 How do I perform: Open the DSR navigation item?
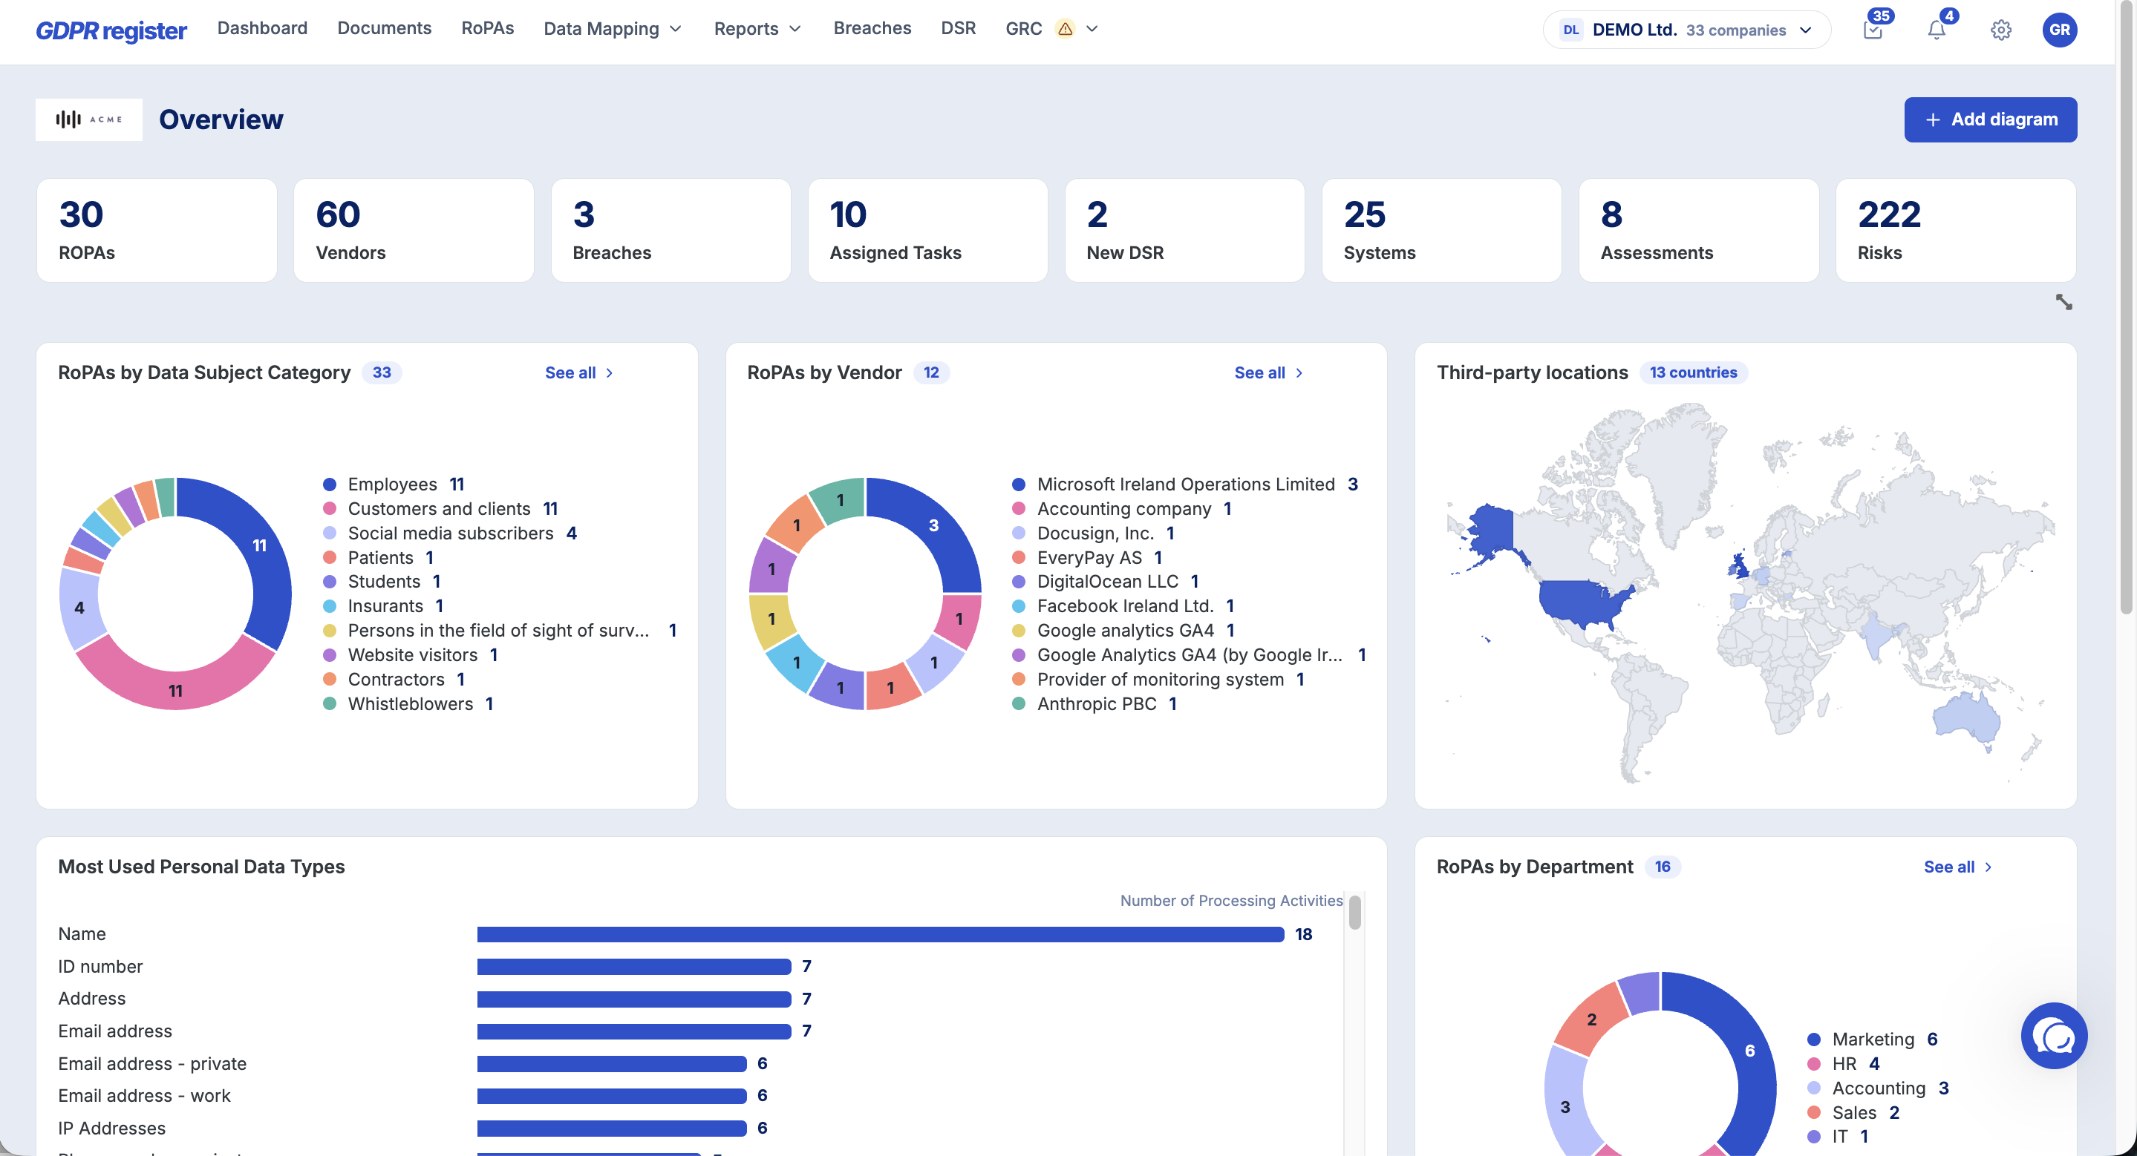point(958,28)
